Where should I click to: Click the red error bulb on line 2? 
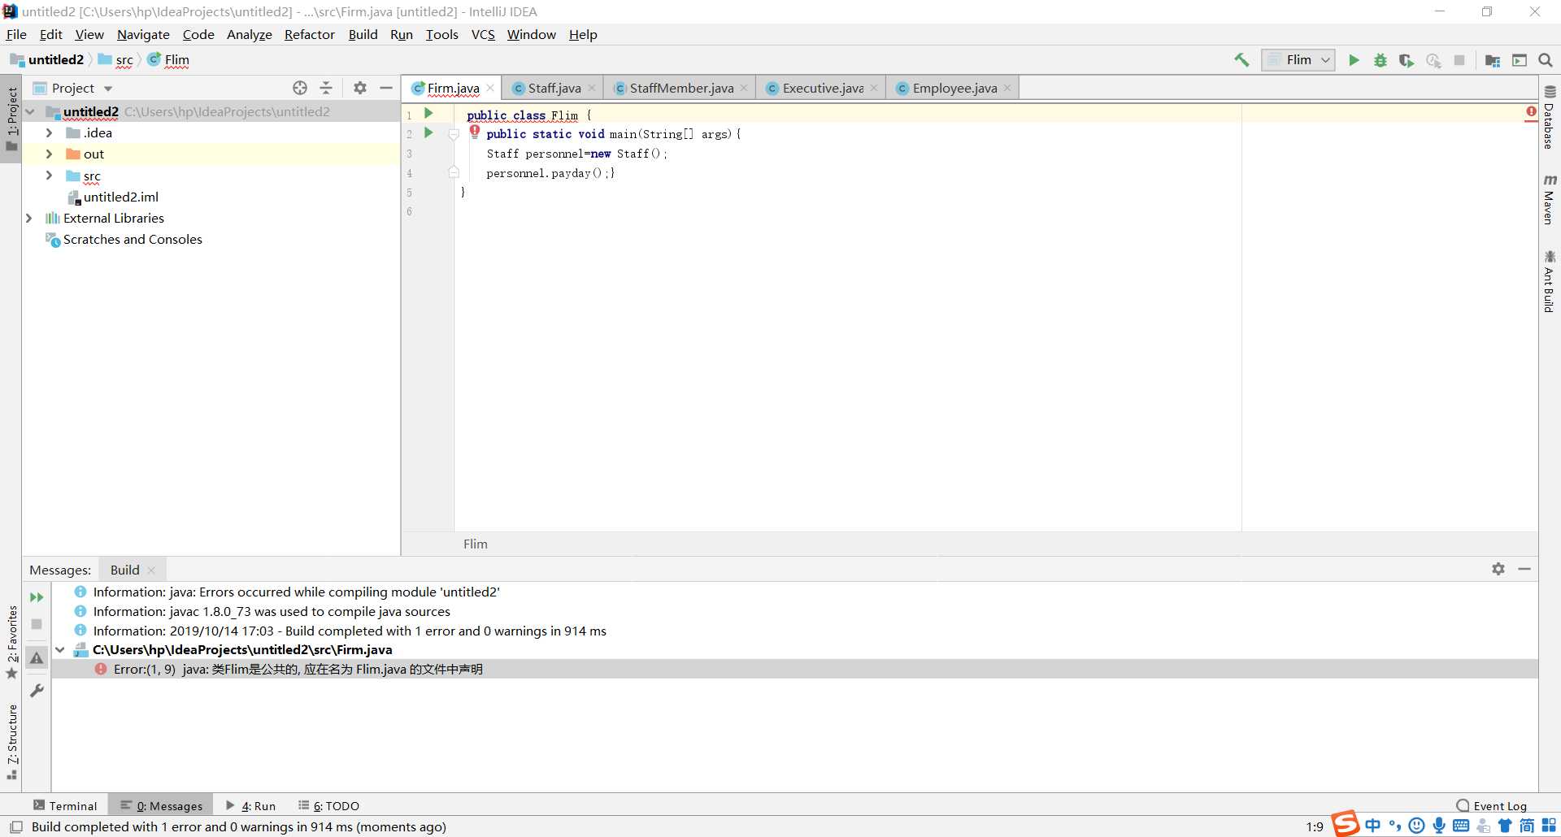(x=475, y=132)
